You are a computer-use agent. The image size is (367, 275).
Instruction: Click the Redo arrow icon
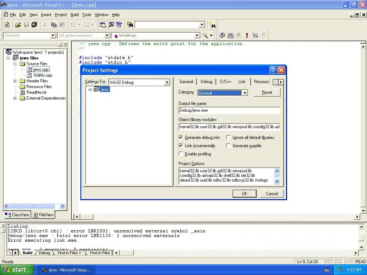(86, 25)
